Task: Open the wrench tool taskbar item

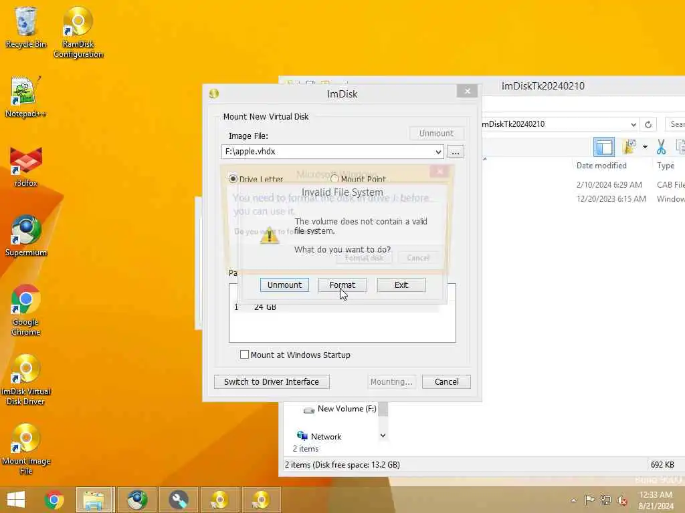Action: (178, 500)
